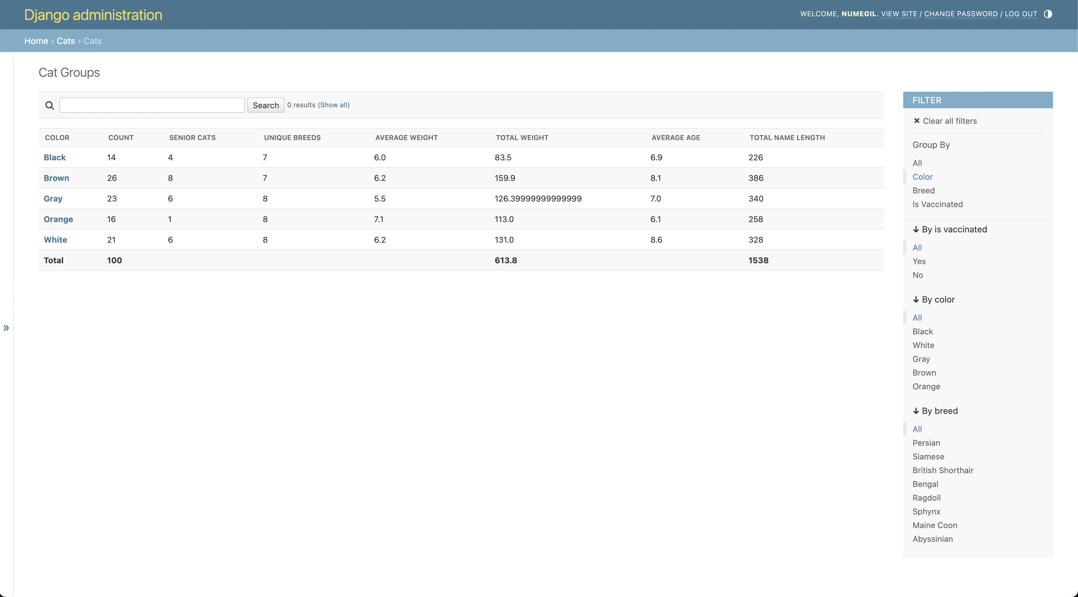The height and width of the screenshot is (597, 1078).
Task: Select Group By Breed option
Action: click(923, 191)
